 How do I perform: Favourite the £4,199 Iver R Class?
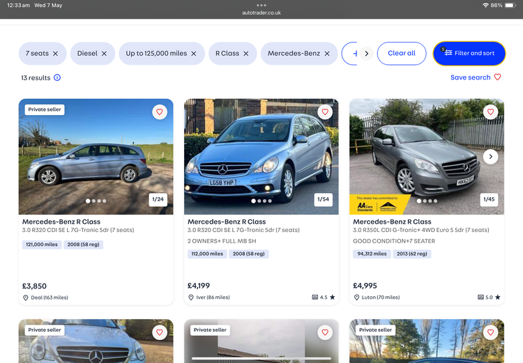click(325, 112)
